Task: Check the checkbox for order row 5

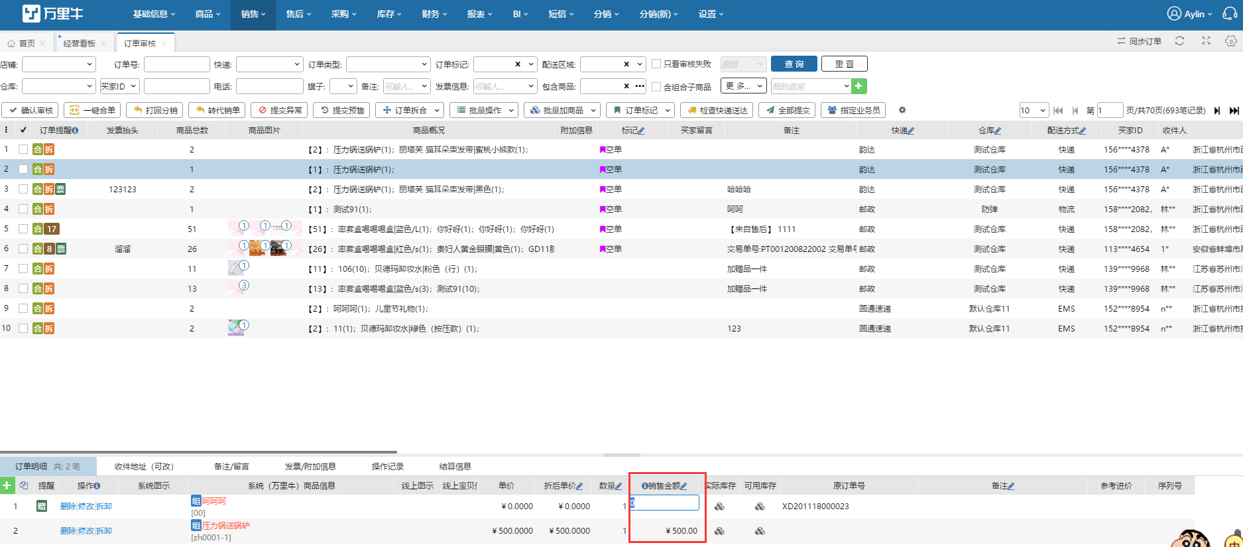Action: 23,229
